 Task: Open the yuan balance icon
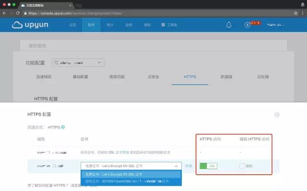pos(248,25)
